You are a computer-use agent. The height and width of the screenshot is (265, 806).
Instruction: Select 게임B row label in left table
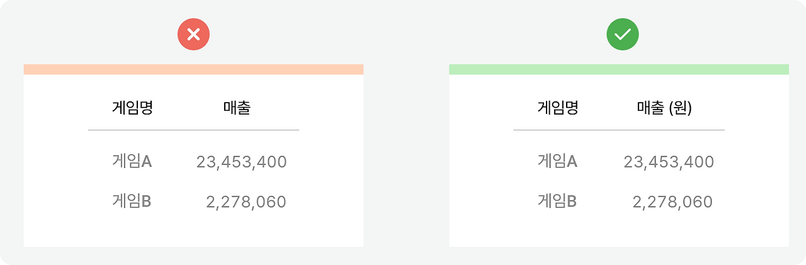coord(132,201)
